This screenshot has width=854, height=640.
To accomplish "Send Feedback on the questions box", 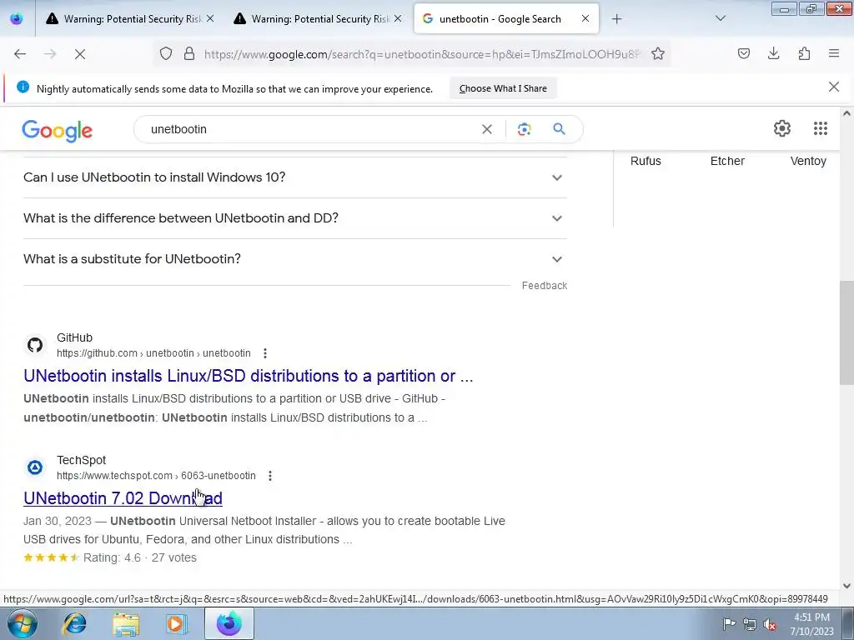I will 544,286.
